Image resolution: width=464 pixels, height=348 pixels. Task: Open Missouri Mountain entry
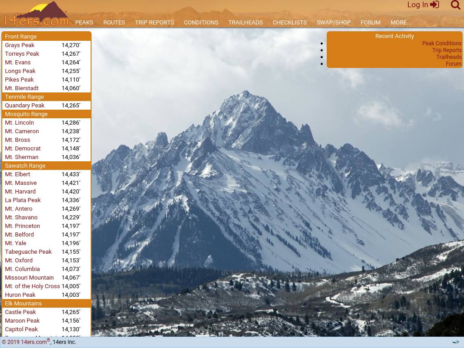[29, 277]
